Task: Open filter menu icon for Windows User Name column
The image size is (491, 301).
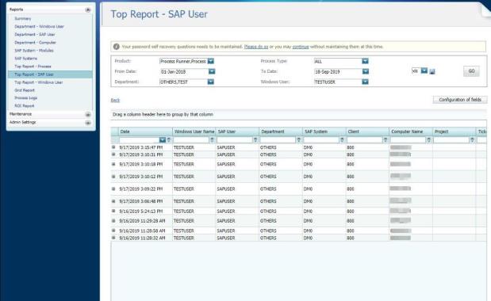Action: 212,139
